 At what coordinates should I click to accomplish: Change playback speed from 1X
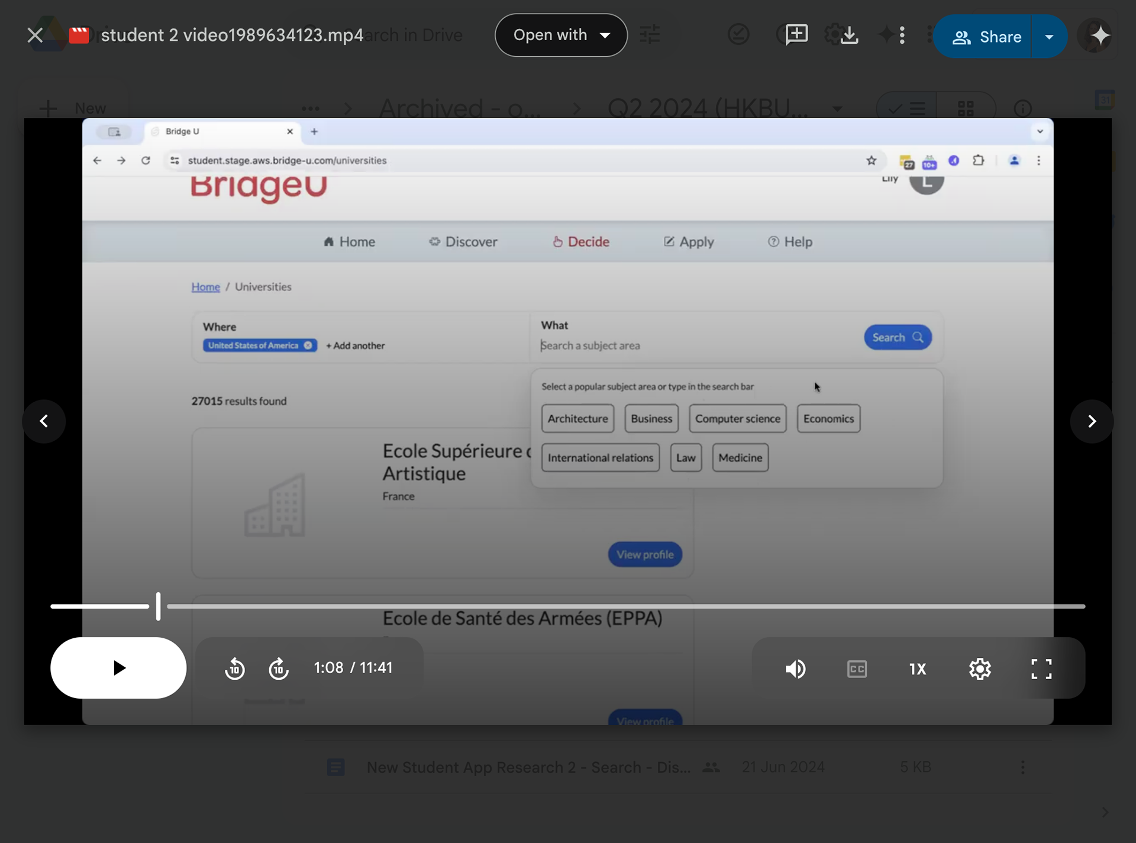(918, 669)
